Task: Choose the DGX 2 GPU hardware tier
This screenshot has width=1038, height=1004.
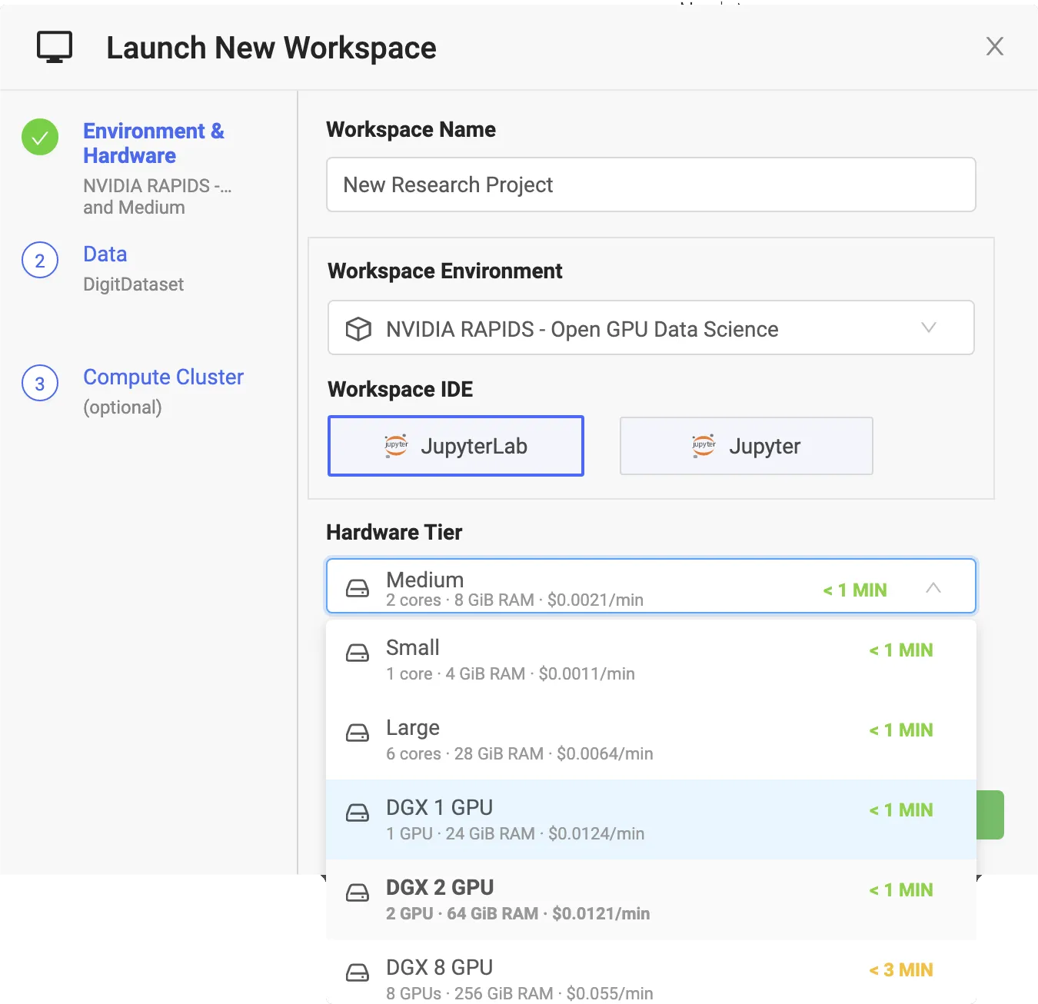Action: click(651, 899)
